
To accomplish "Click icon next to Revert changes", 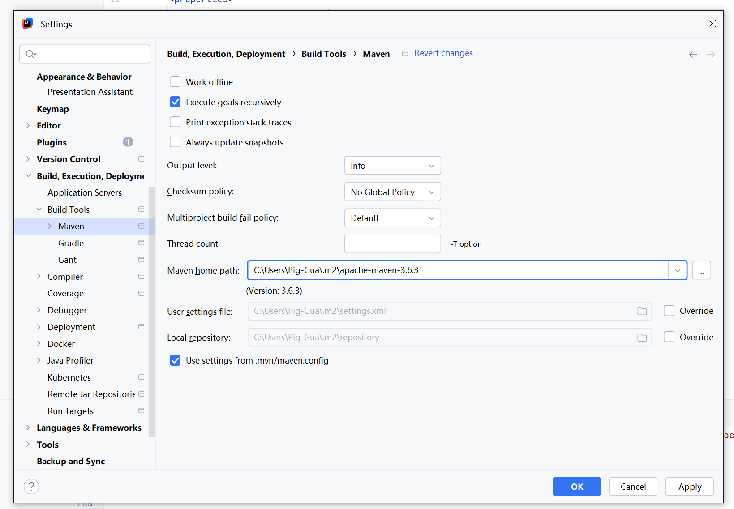I will (405, 53).
